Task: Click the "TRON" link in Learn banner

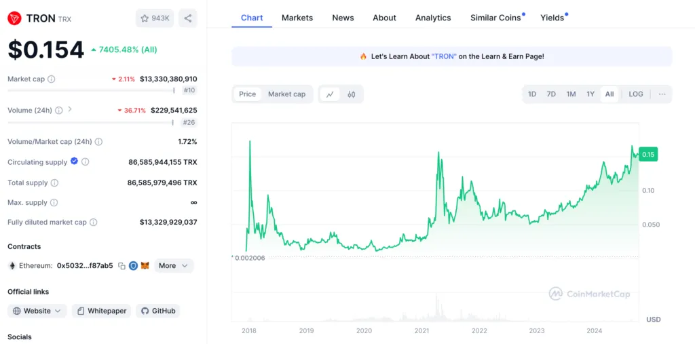Action: [443, 57]
